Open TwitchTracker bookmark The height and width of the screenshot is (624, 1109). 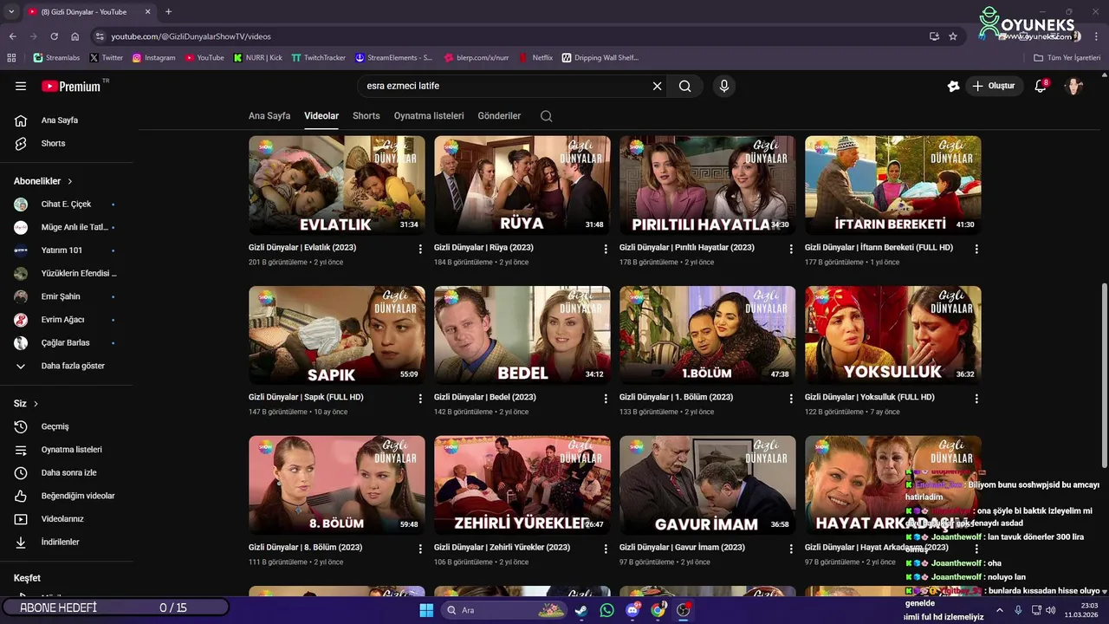318,58
